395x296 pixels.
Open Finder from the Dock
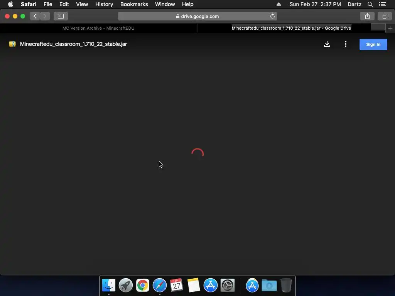coord(108,285)
